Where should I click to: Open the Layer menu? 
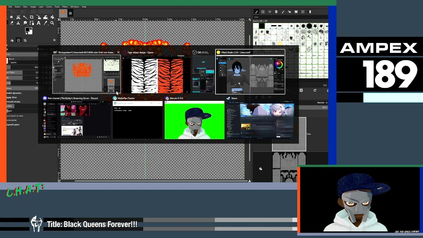[x=41, y=7]
